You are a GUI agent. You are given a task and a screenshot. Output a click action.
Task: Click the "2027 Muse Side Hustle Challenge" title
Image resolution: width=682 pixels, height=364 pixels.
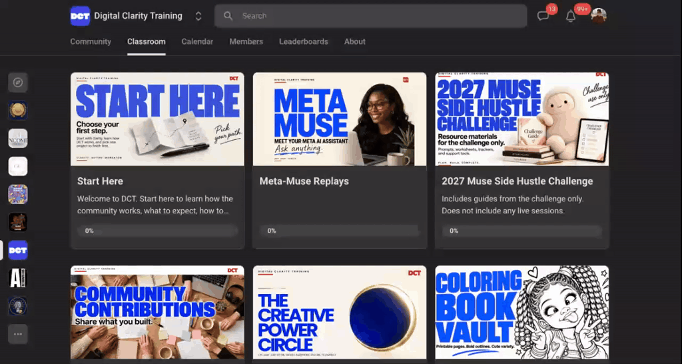pos(517,181)
